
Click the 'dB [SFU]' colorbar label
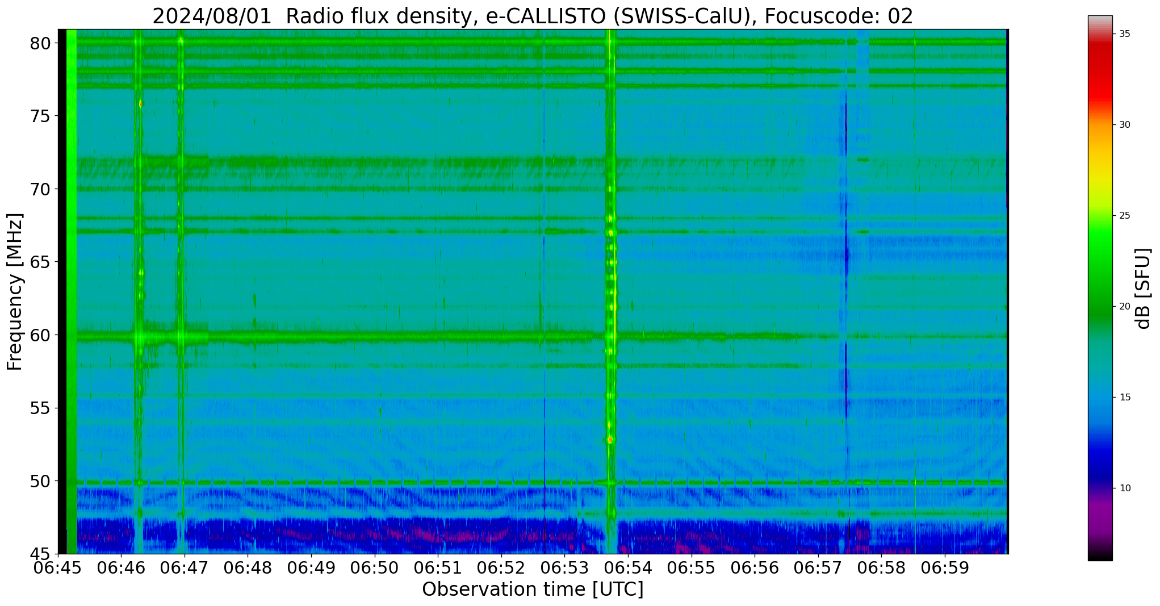coord(1143,289)
